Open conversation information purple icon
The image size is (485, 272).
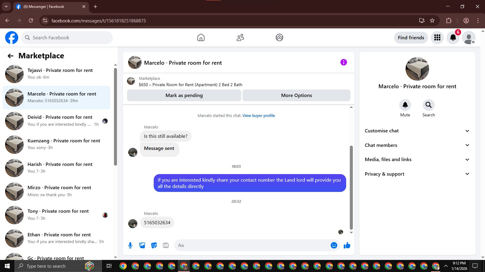click(343, 62)
